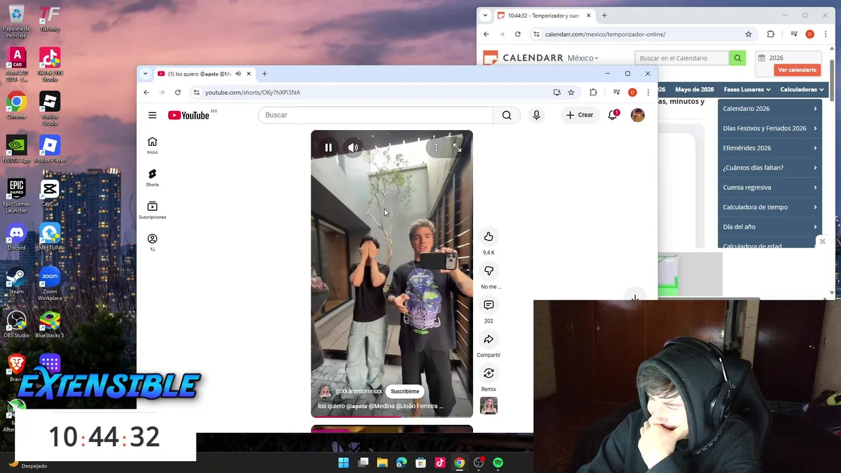Screen dimensions: 841x473
Task: Open YouTube notifications bell
Action: pyautogui.click(x=613, y=115)
